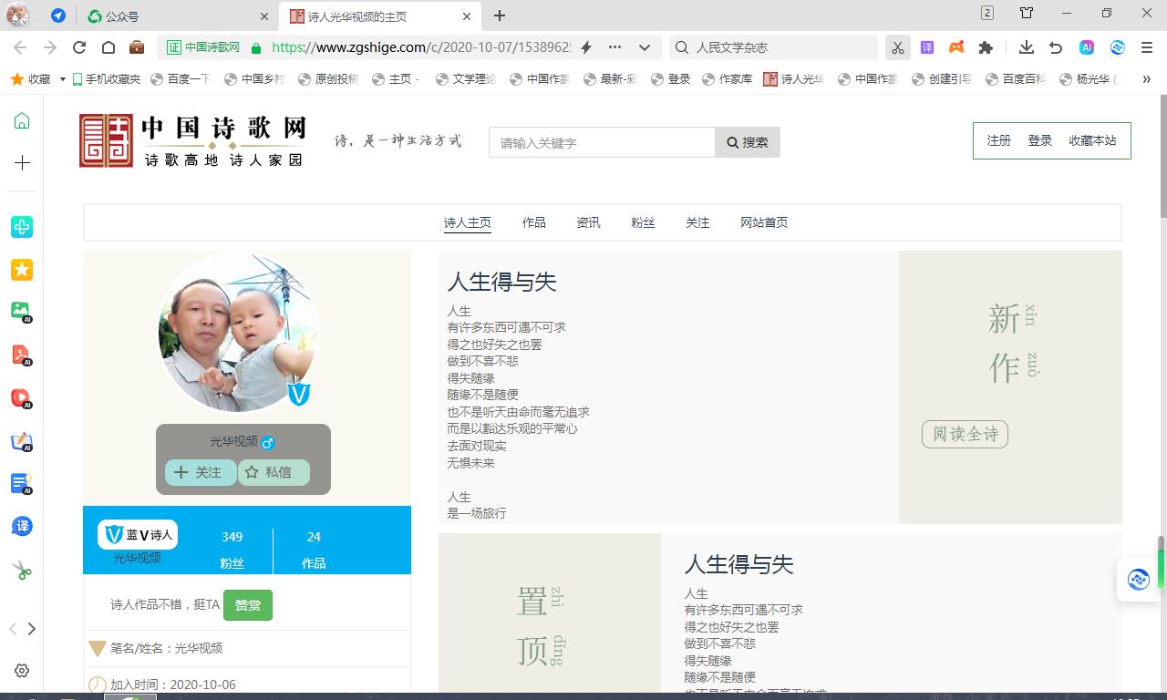Click the bookmarks star 收藏 button
Viewport: 1167px width, 700px height.
coord(30,79)
